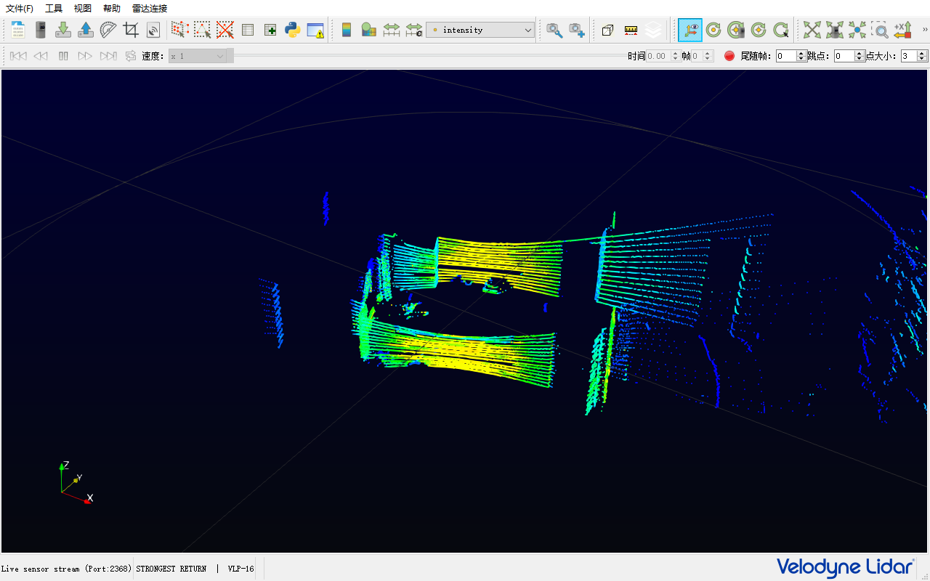Open the sensor stream lidar icon

coord(41,30)
